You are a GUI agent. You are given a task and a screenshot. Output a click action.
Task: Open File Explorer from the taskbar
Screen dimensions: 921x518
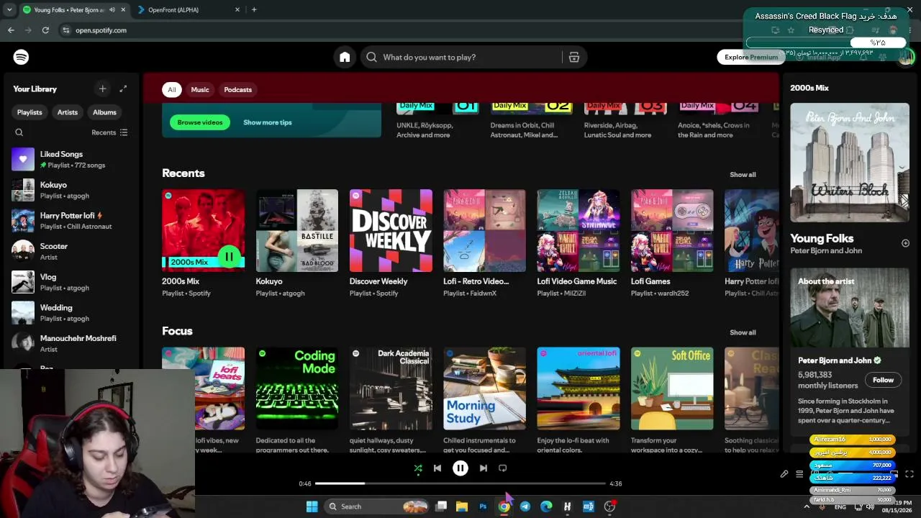click(x=462, y=506)
